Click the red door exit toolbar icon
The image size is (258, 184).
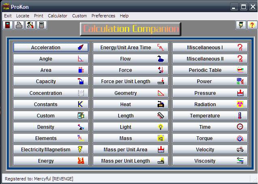8,25
